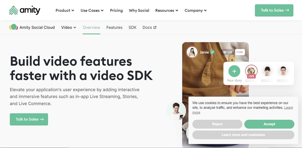Click the Amity Social Cloud label
This screenshot has width=302, height=148.
(x=37, y=27)
